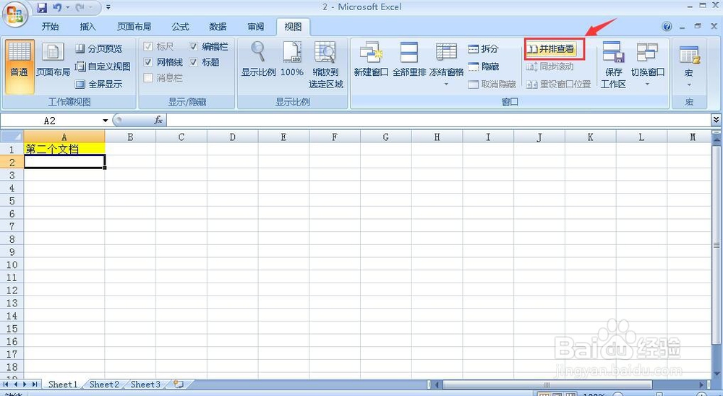This screenshot has width=723, height=396.
Task: Toggle the 编辑栏 formula bar checkbox
Action: (x=194, y=46)
